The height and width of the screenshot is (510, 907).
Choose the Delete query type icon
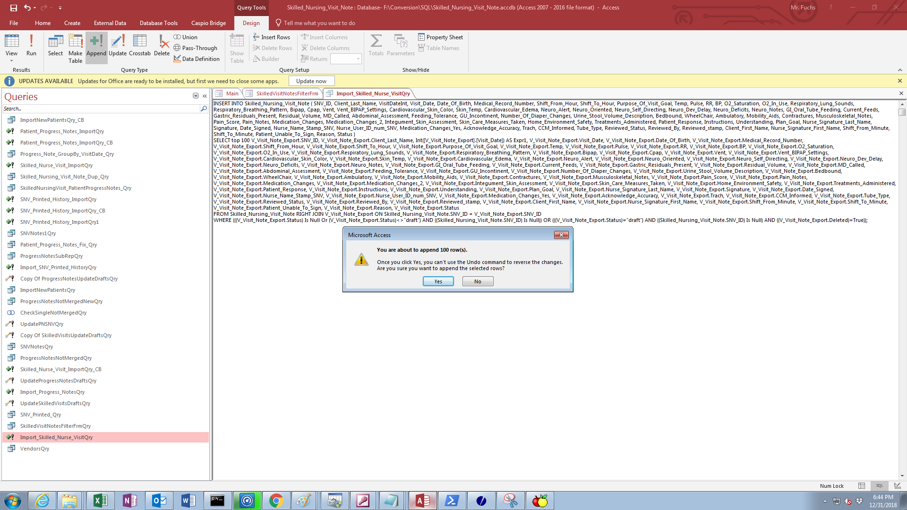(162, 45)
